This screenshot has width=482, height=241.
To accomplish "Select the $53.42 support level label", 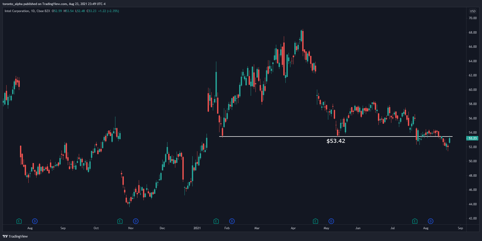I will [336, 141].
